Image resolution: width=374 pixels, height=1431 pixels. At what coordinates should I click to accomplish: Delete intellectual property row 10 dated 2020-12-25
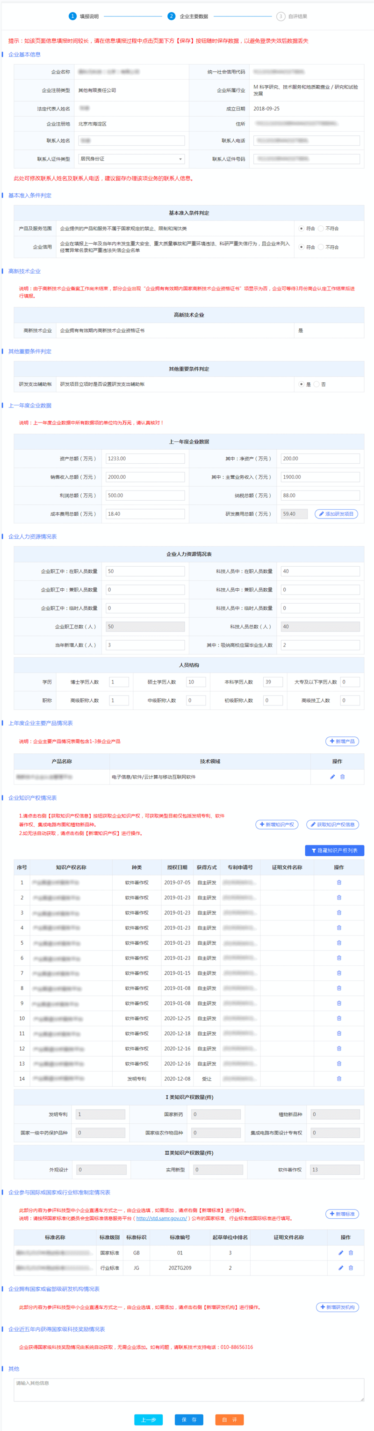[339, 1018]
